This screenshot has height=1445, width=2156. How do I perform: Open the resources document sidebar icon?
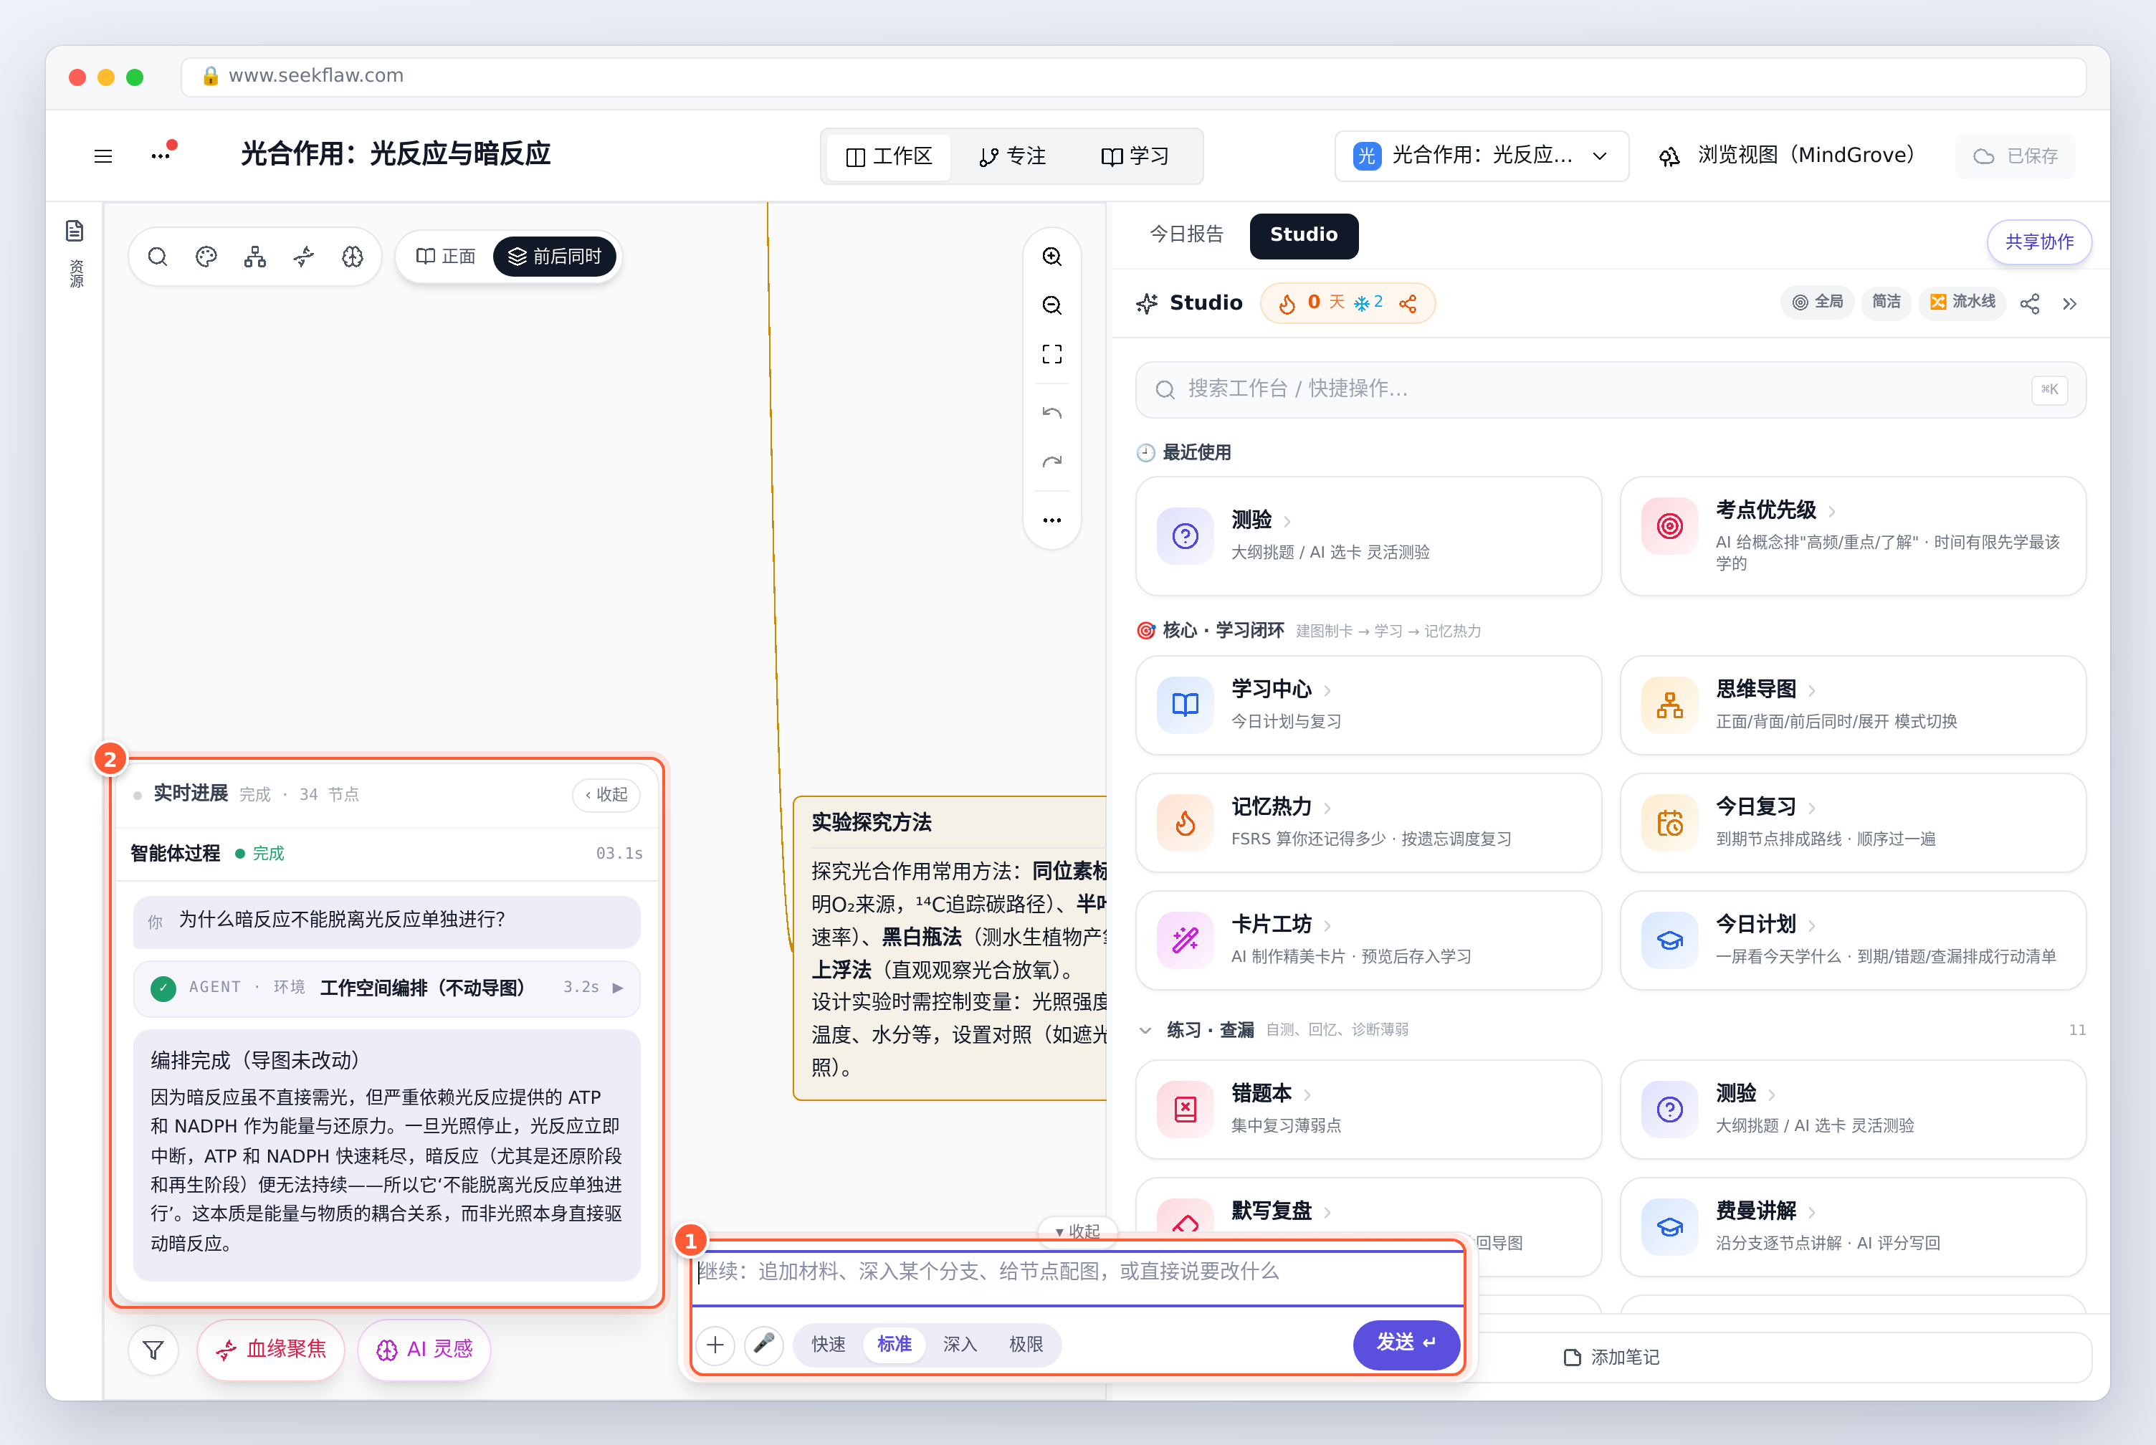click(75, 230)
